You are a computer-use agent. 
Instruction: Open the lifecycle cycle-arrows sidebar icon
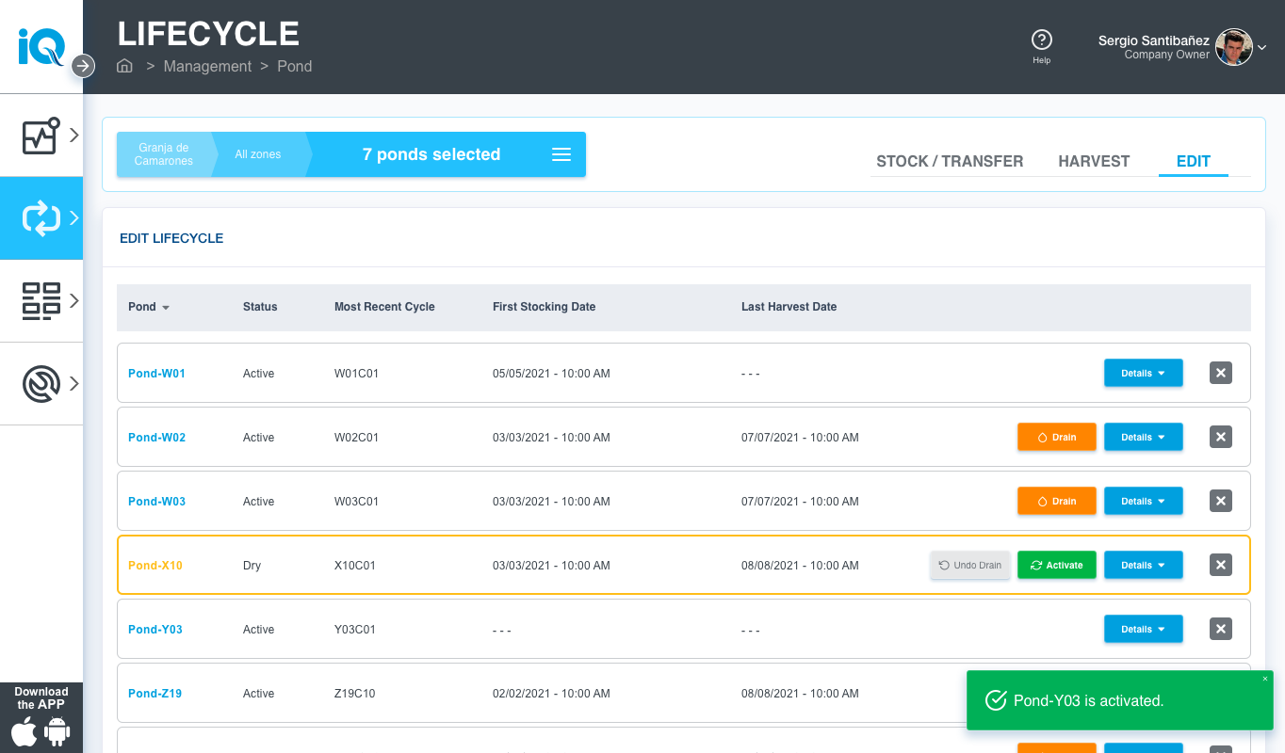41,218
